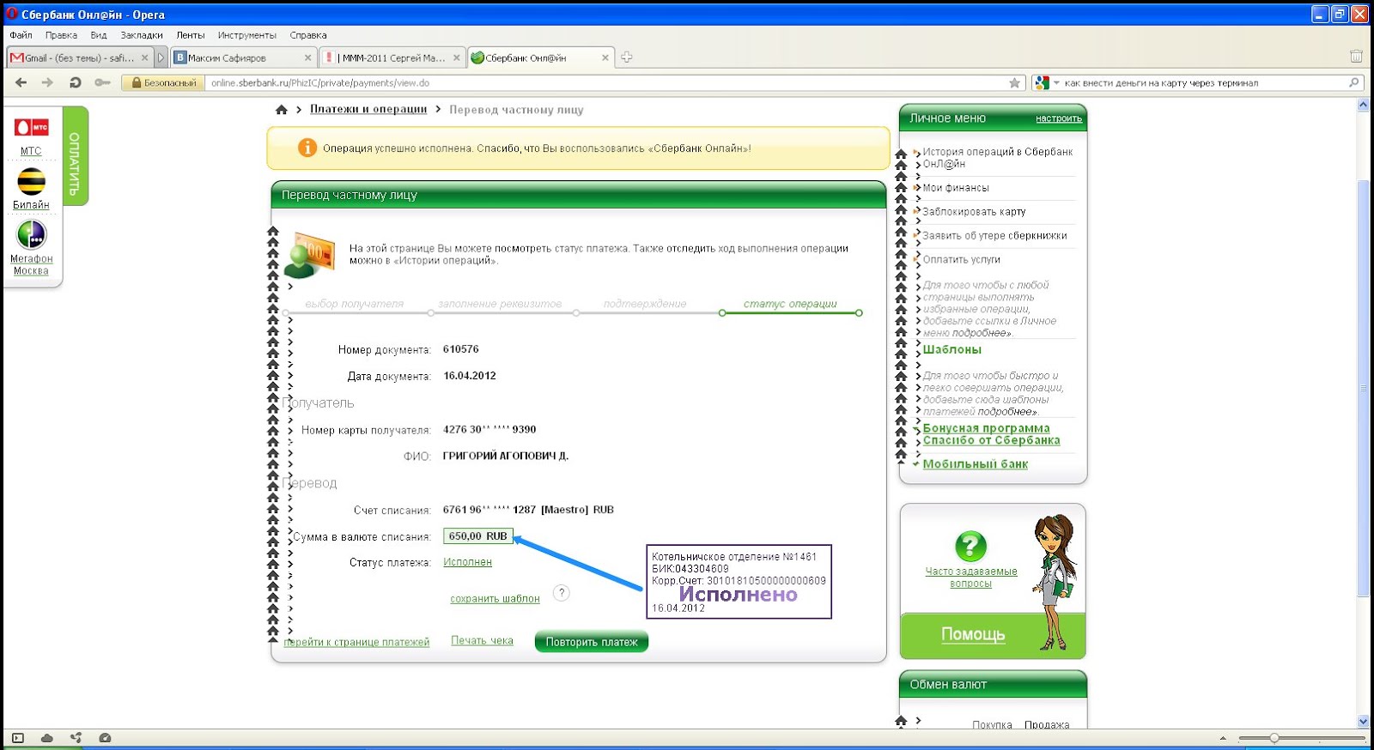Image resolution: width=1374 pixels, height=750 pixels.
Task: Click the Beeline operator logo
Action: coord(31,181)
